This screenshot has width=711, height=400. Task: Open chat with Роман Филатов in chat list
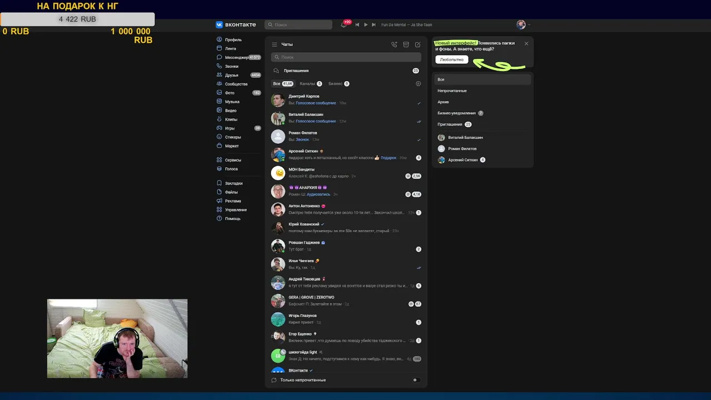346,137
